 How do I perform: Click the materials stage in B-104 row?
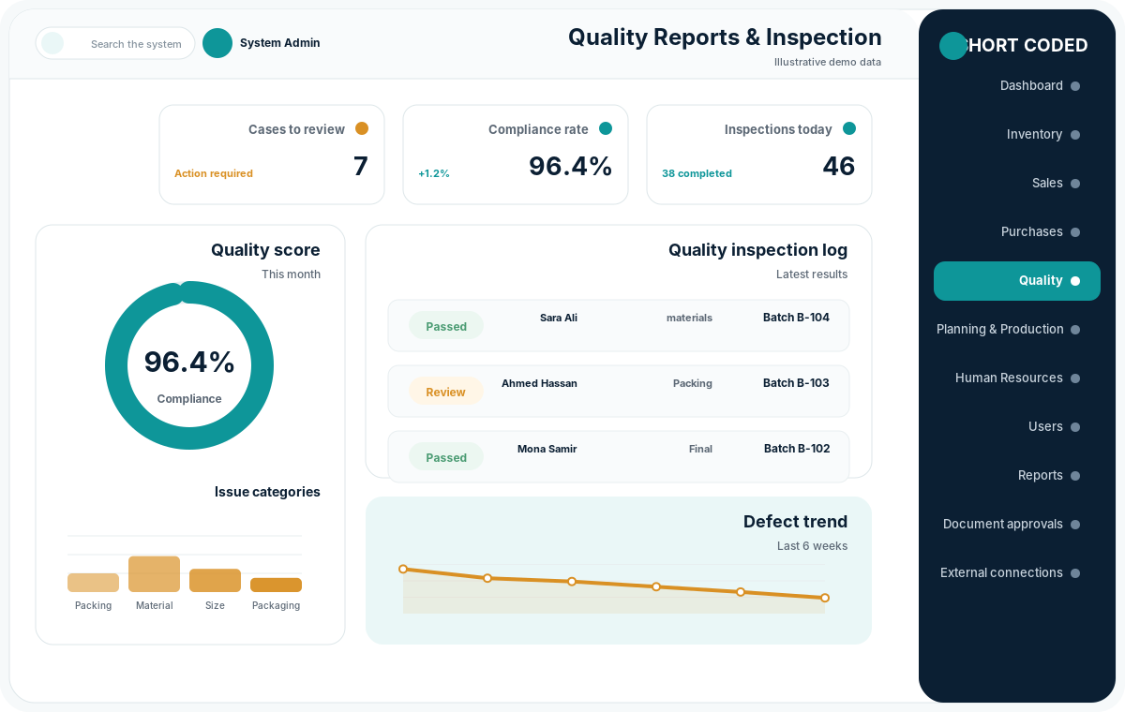coord(689,318)
